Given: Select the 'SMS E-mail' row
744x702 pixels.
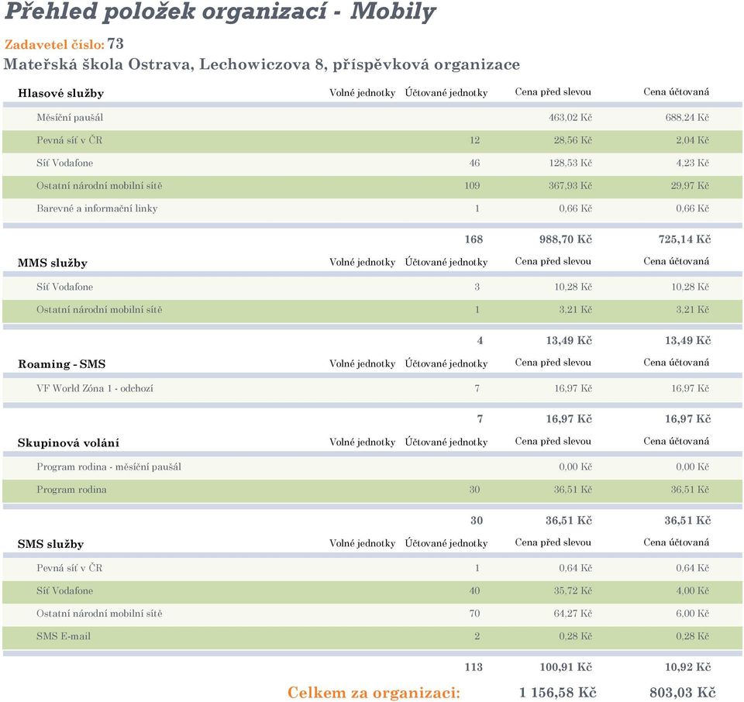Looking at the screenshot, I should coord(373,637).
